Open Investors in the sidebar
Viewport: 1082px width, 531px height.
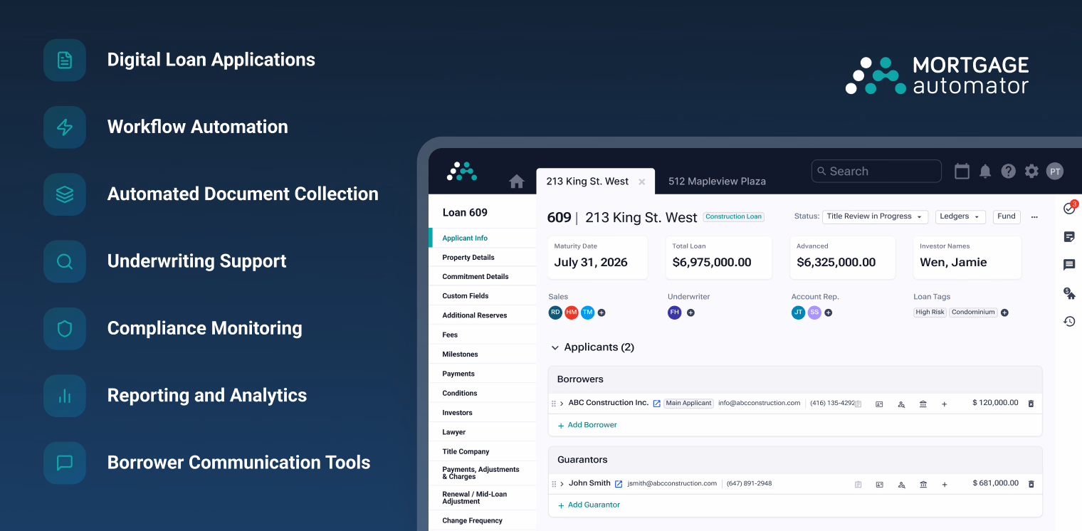pyautogui.click(x=483, y=413)
